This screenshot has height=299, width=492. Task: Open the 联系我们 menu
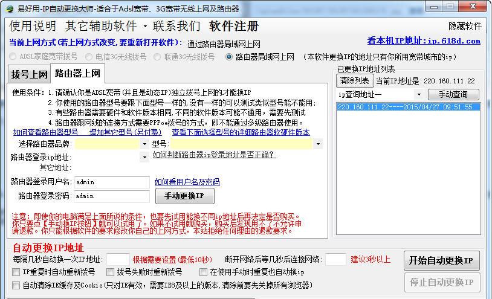coord(176,27)
